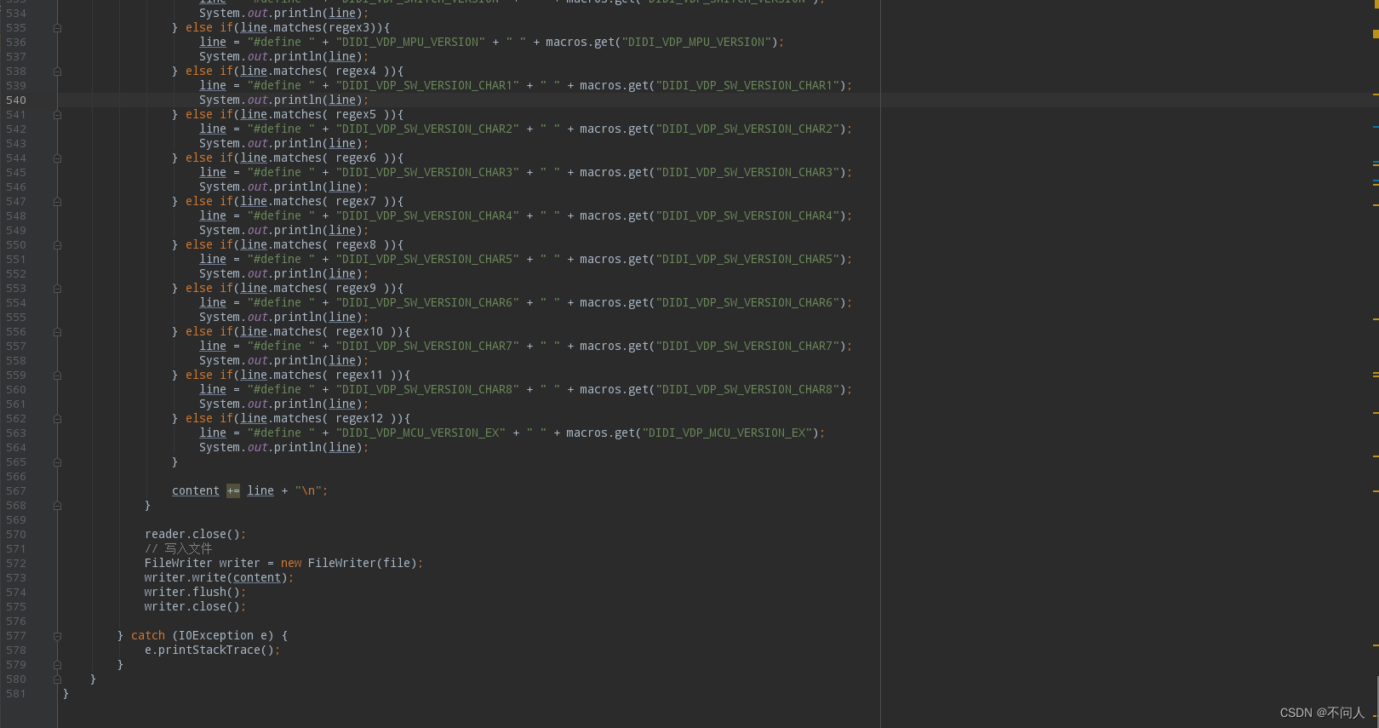Collapse the regex8 block at line 550
Image resolution: width=1379 pixels, height=728 pixels.
[x=57, y=245]
